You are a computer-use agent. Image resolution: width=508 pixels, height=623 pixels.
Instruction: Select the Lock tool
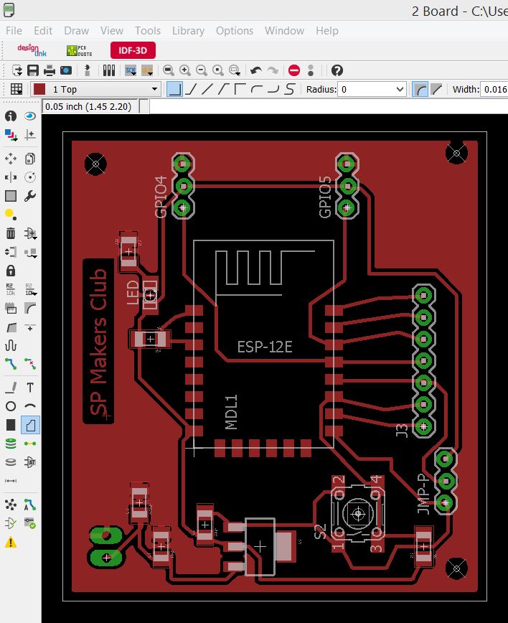coord(11,271)
